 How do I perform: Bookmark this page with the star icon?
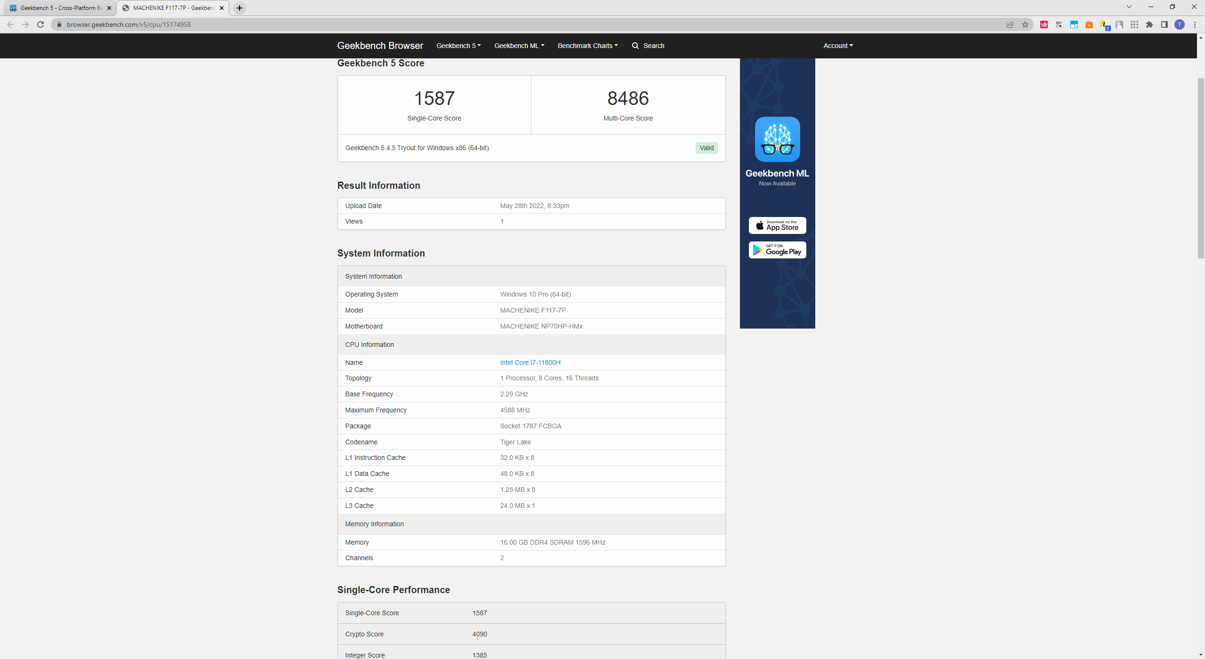coord(1025,24)
